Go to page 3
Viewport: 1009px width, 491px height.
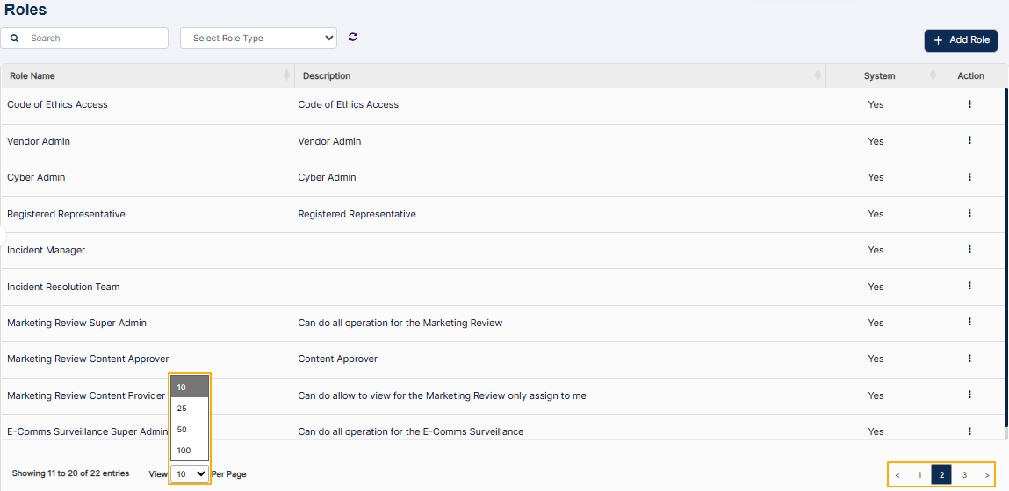click(x=964, y=475)
